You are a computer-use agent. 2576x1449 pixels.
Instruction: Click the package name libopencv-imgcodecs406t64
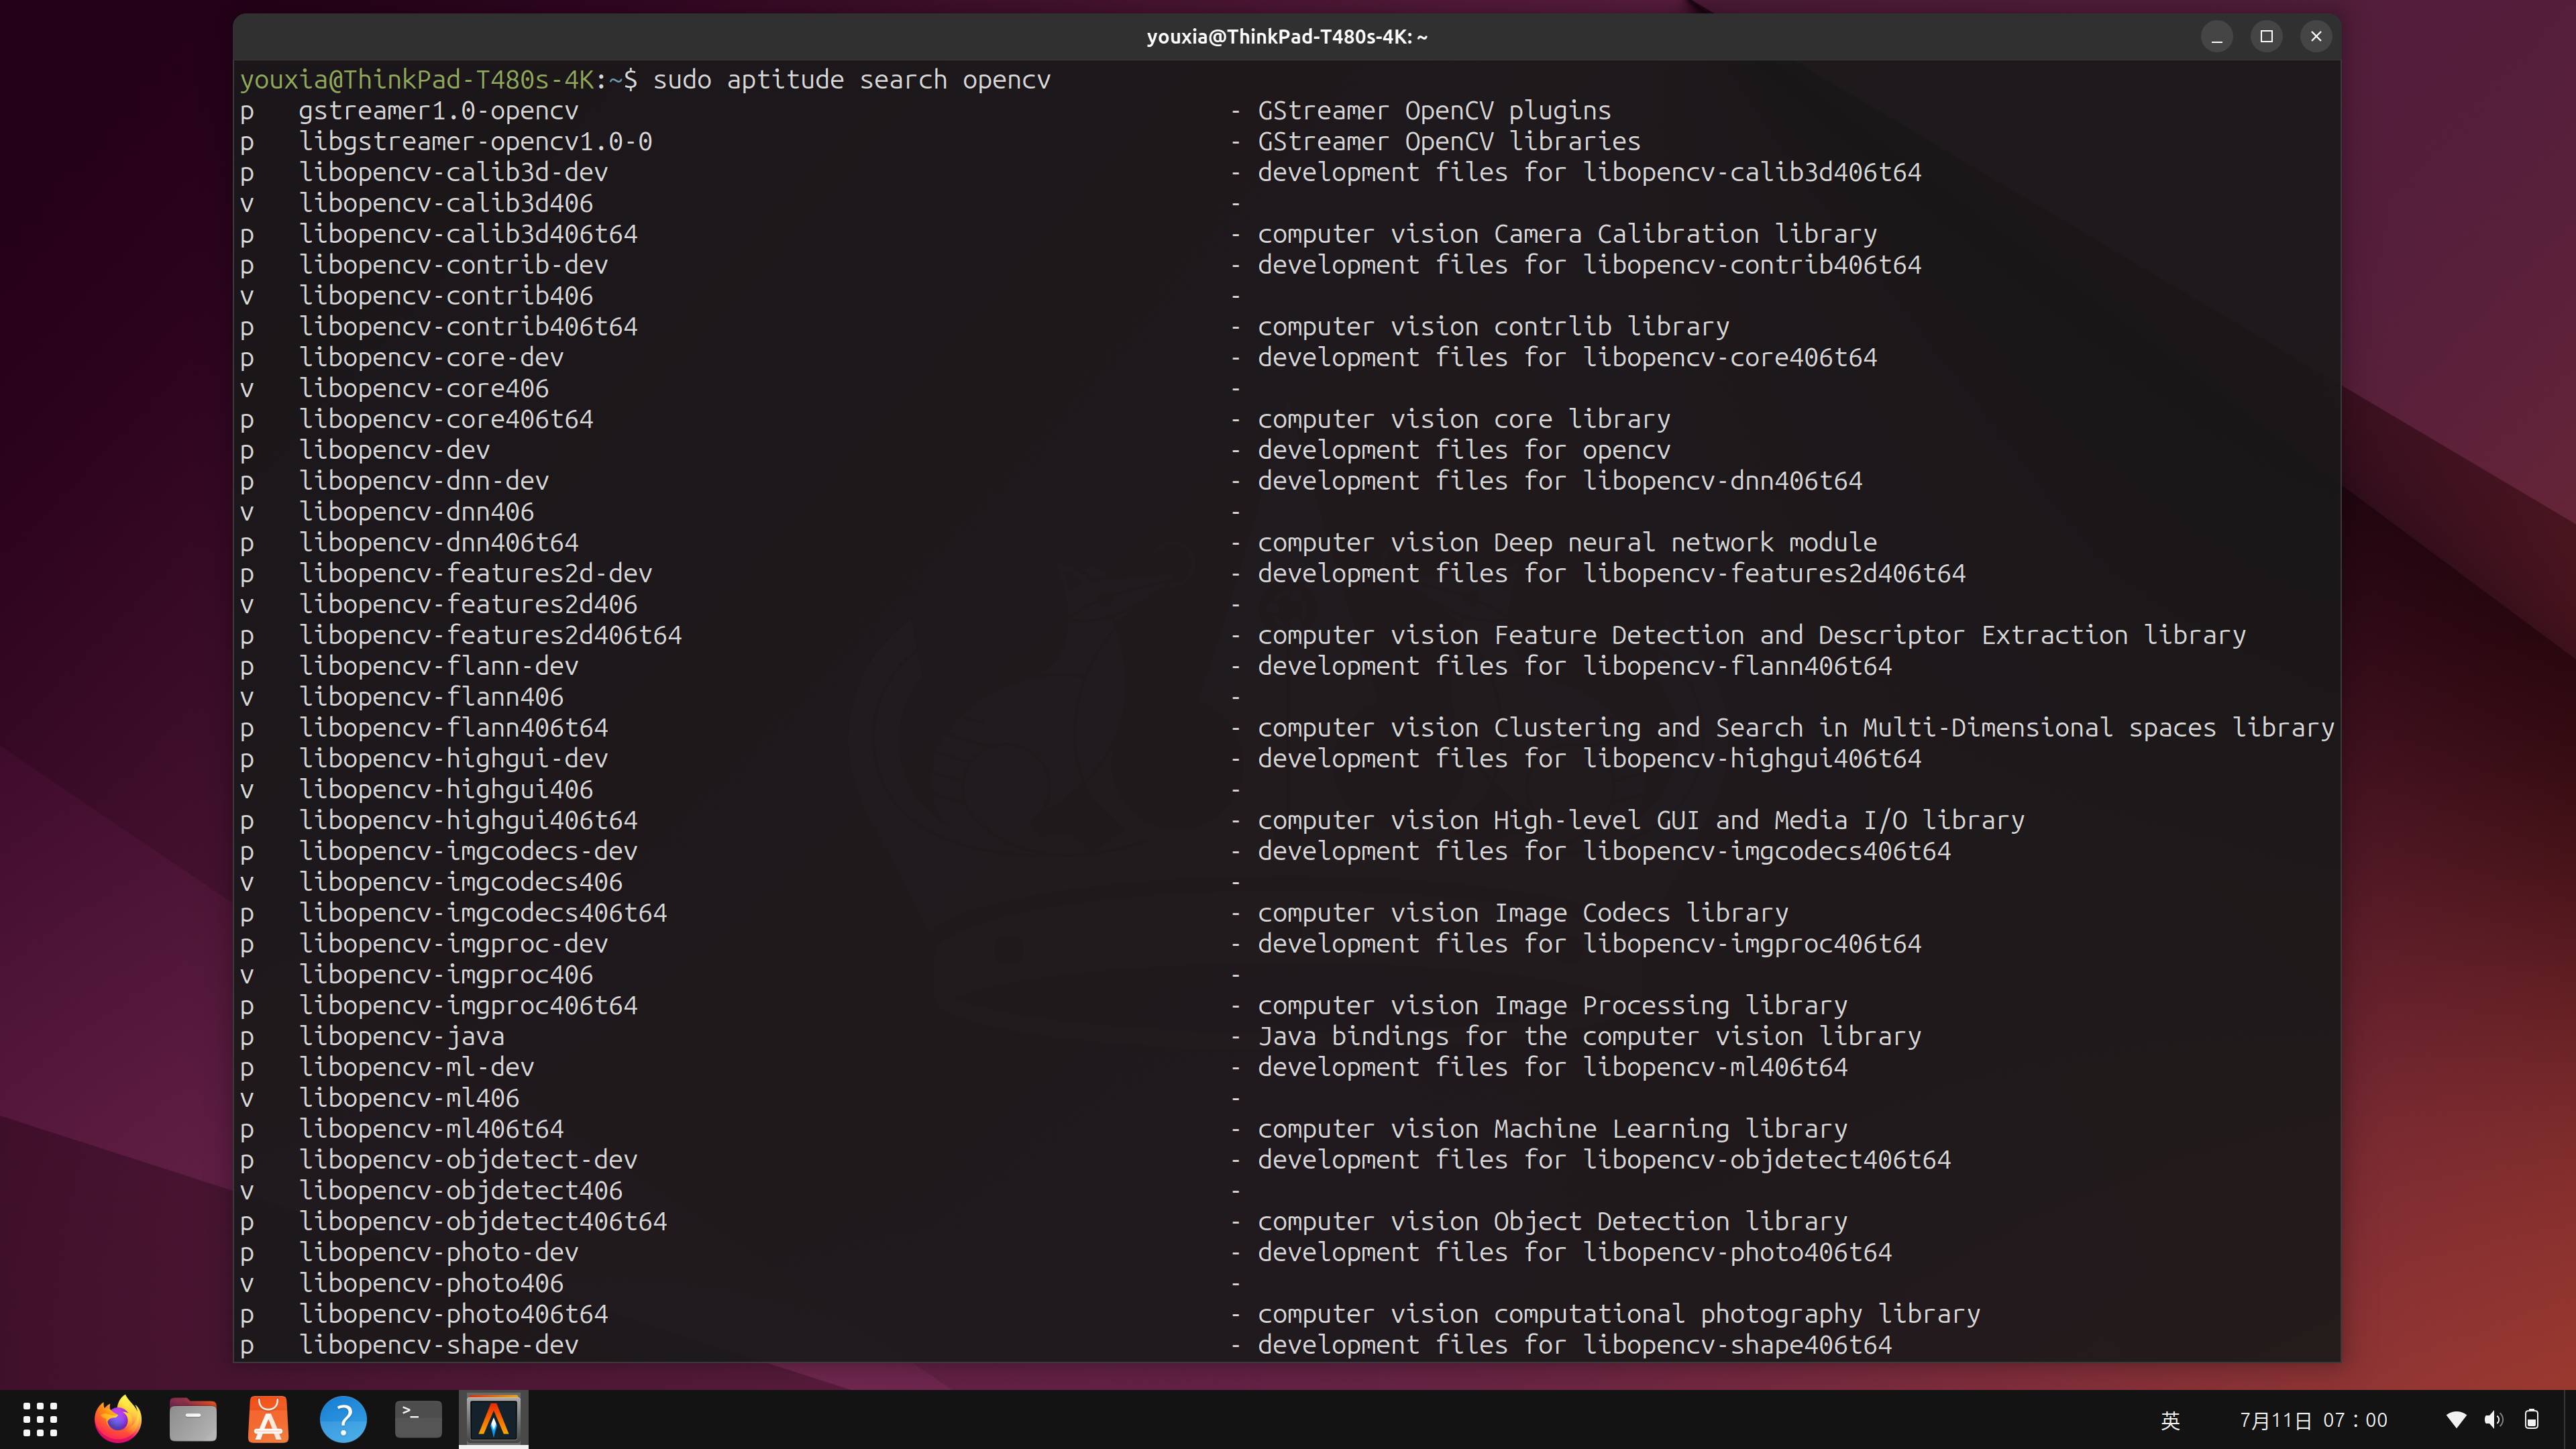[x=483, y=914]
